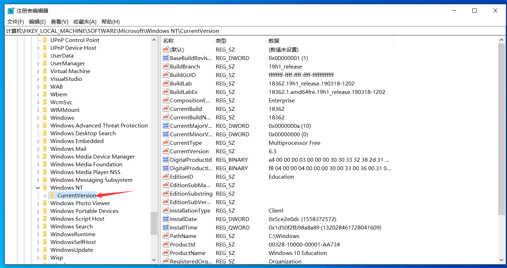Click the Wbem folder icon

(x=45, y=94)
